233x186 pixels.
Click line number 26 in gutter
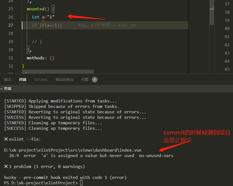[x=11, y=17]
